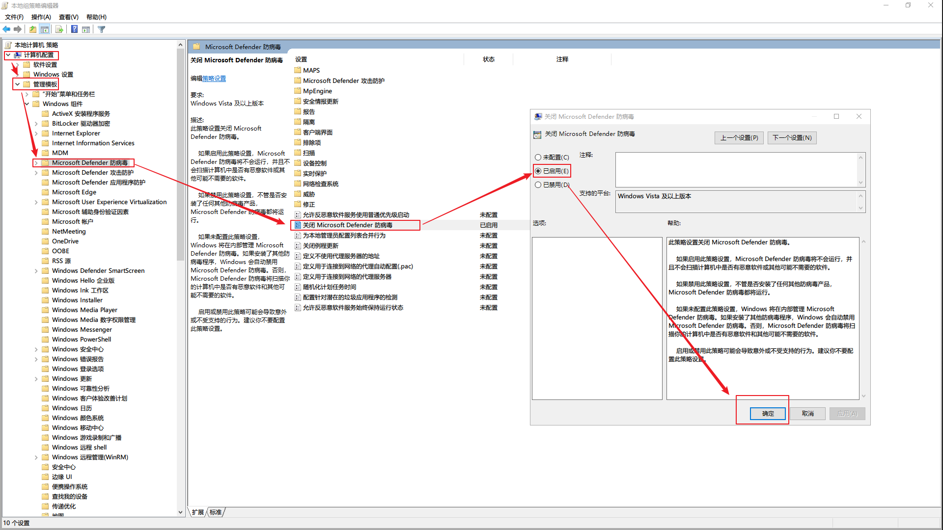The image size is (943, 530).
Task: Select the 本地计算机 策略 root scroll icon
Action: click(x=8, y=45)
